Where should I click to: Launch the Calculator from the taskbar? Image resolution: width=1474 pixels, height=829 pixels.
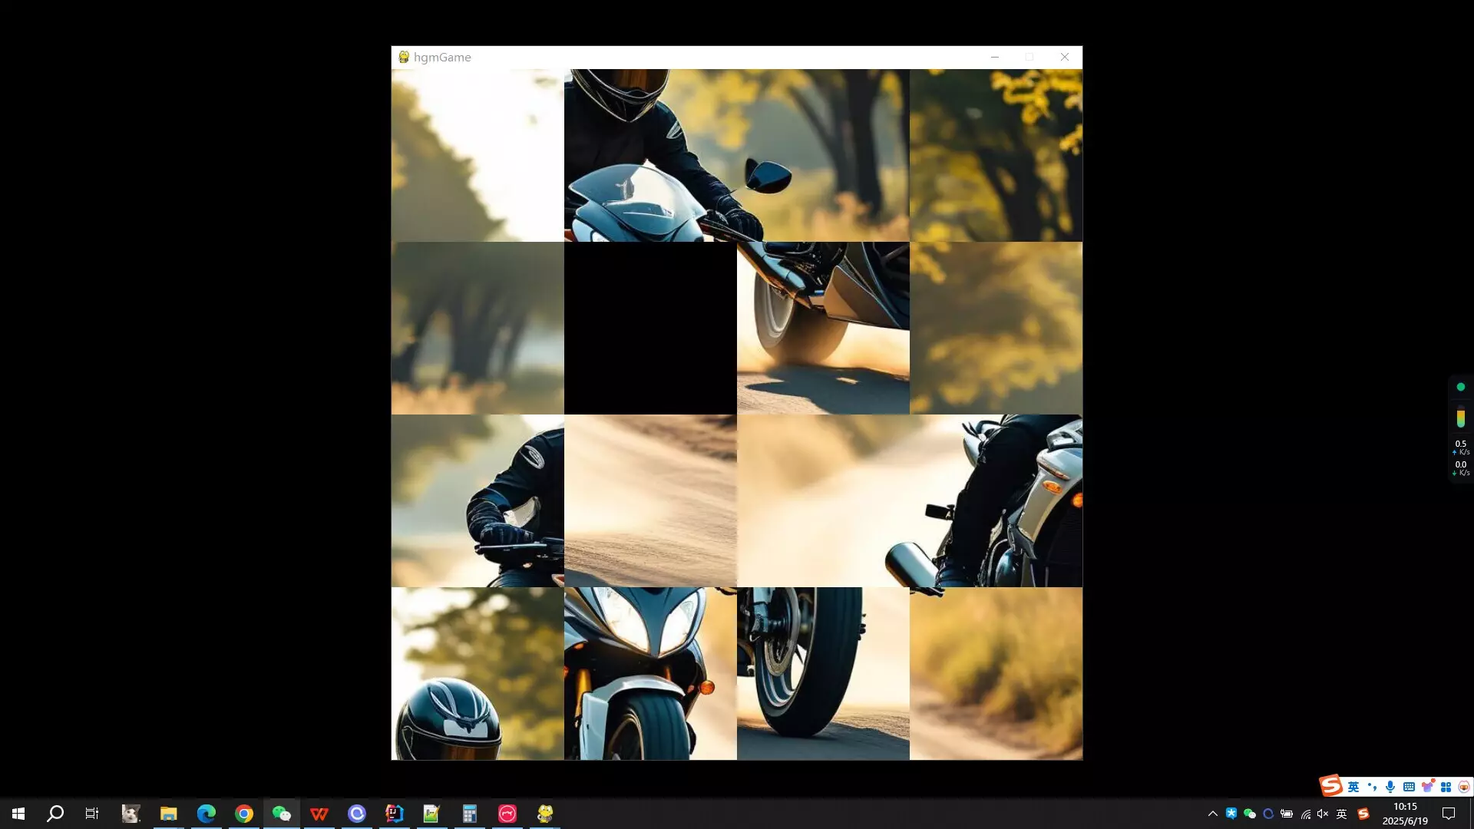pos(469,813)
